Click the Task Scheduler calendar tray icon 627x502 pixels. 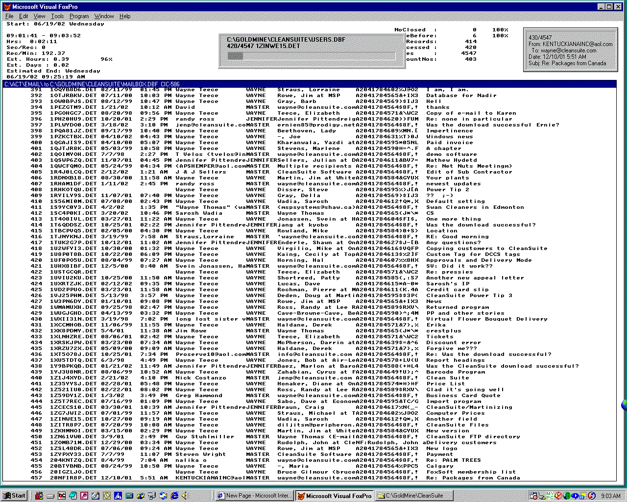click(x=533, y=496)
